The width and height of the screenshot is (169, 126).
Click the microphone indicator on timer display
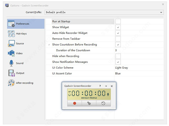coord(108,94)
